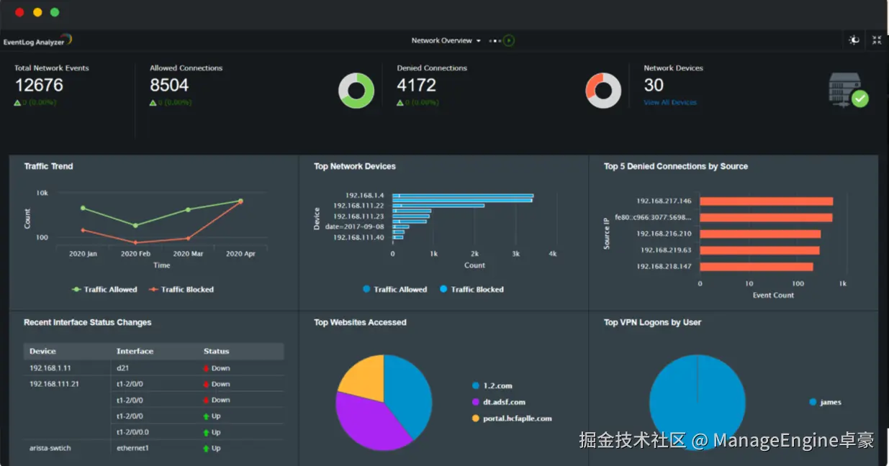The image size is (889, 466).
Task: Click the yellow macOS minimize button
Action: tap(37, 12)
